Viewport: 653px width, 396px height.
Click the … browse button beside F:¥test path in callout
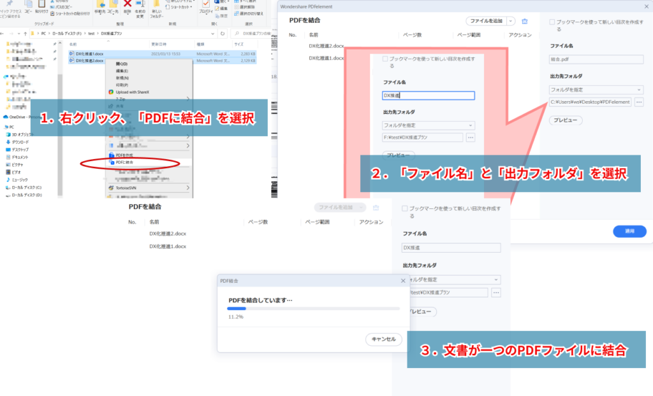[470, 138]
